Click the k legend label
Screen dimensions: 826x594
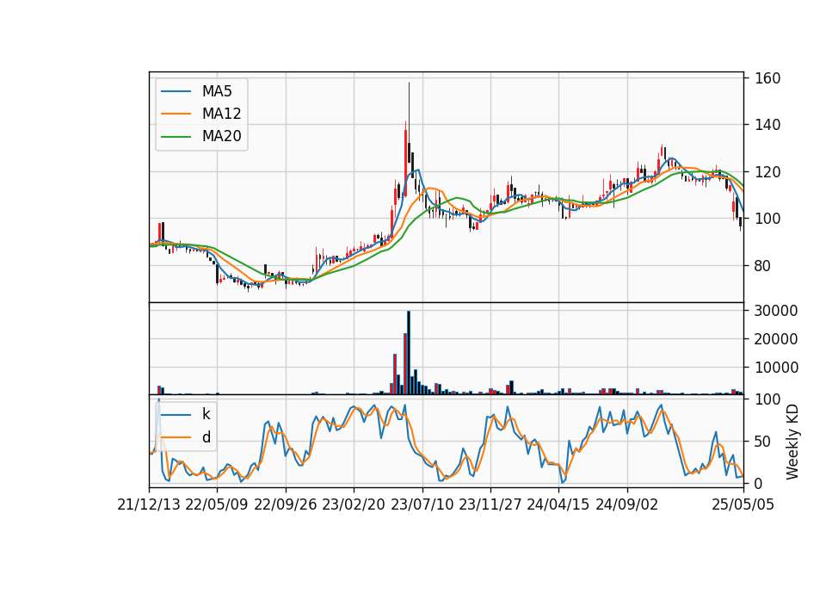206,414
